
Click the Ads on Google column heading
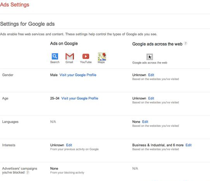pos(64,43)
